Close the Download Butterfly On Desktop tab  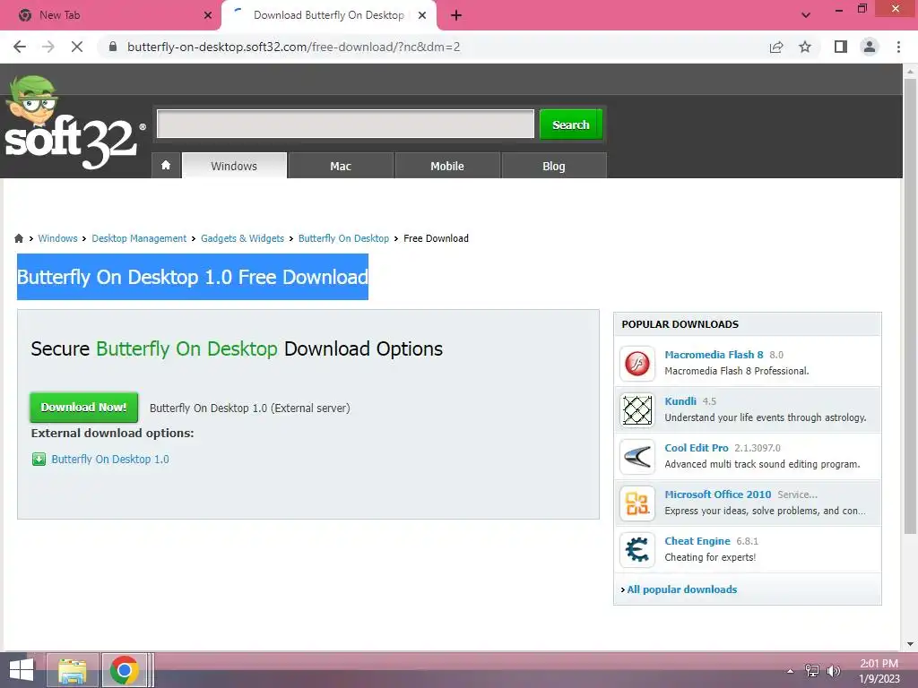[422, 15]
